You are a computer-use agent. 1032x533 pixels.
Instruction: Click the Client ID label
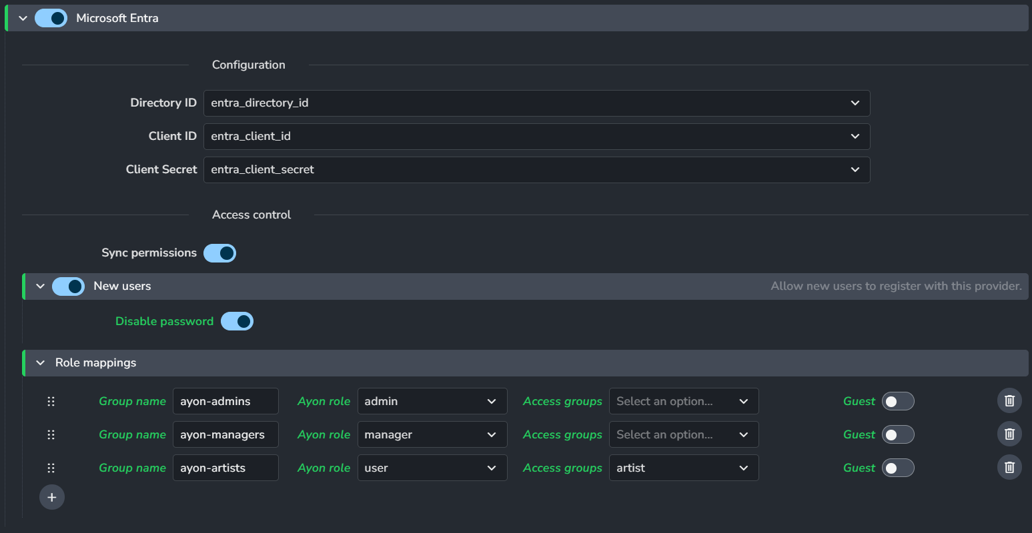[x=173, y=136]
